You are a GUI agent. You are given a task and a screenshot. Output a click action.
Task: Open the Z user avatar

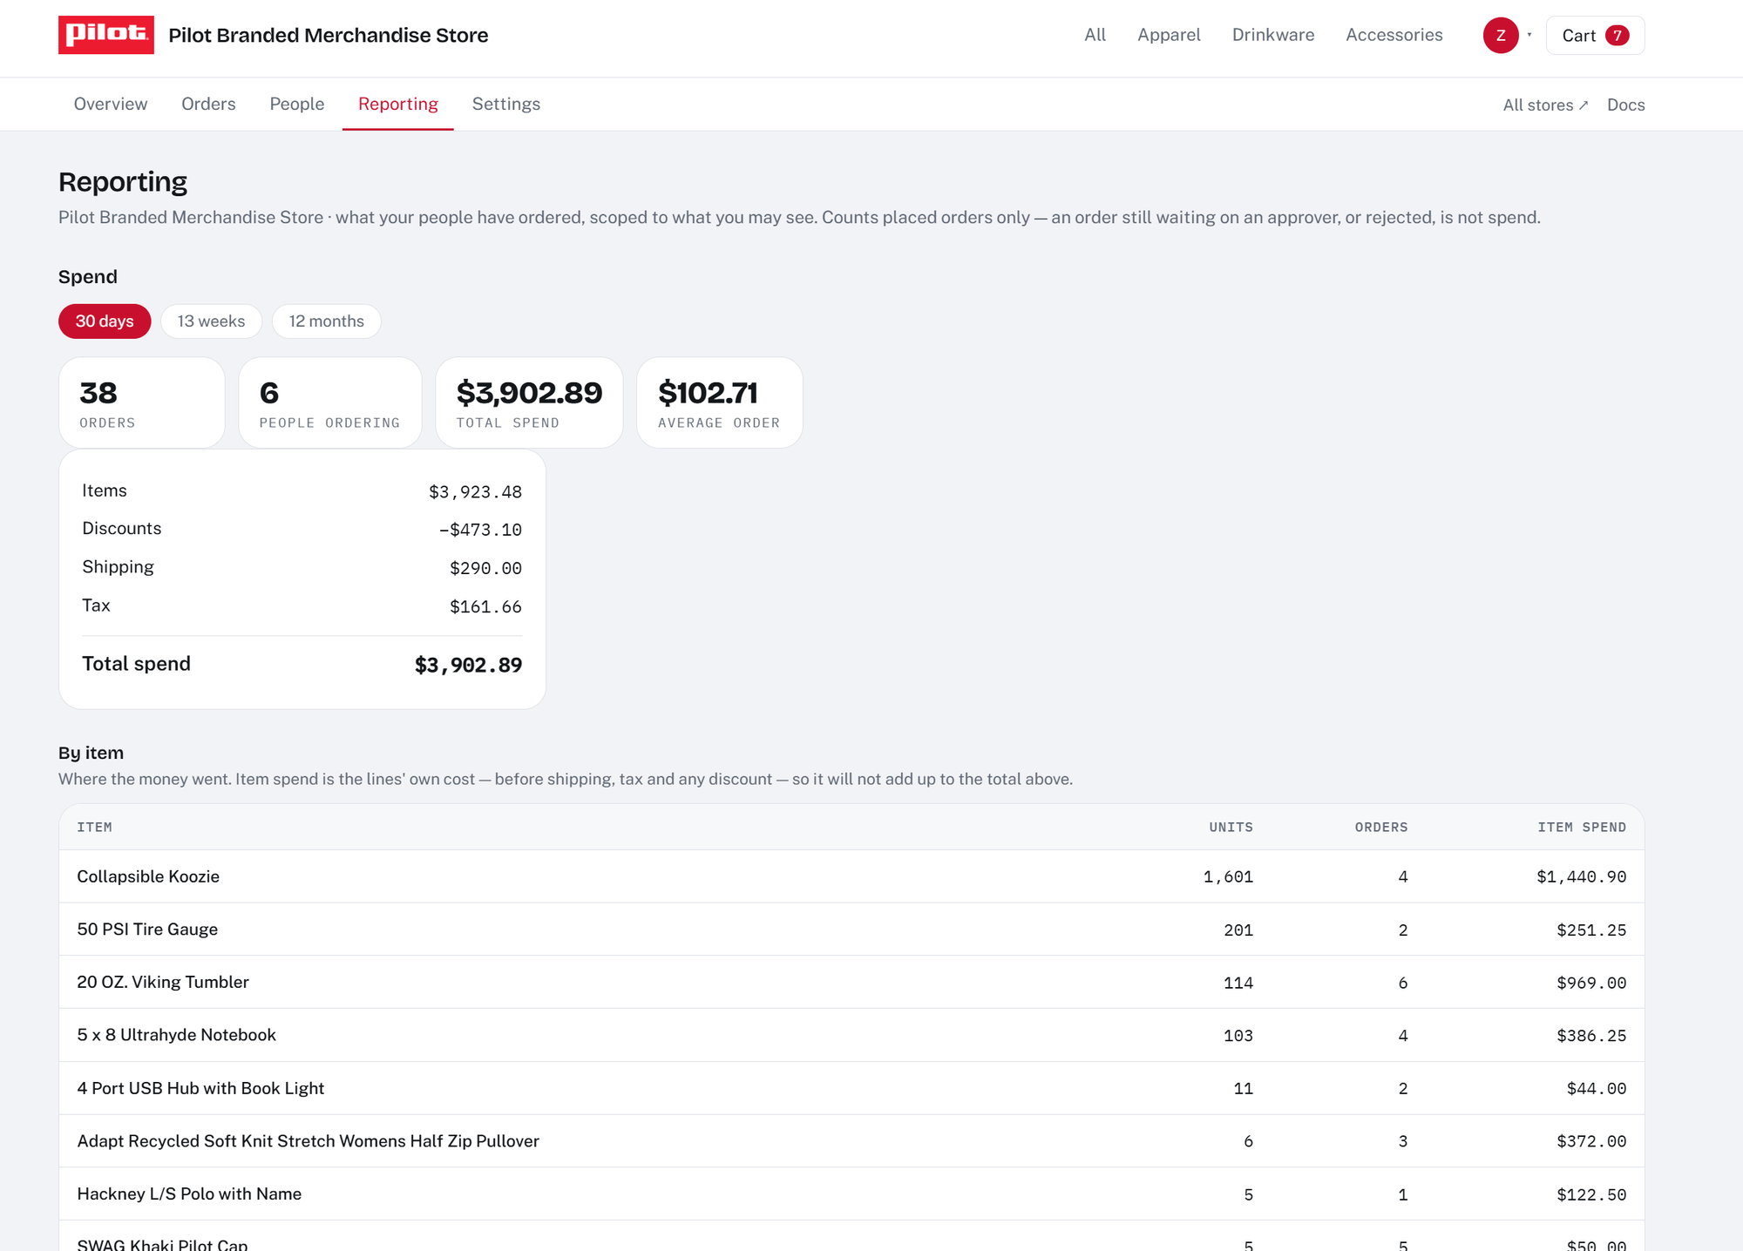[x=1501, y=36]
